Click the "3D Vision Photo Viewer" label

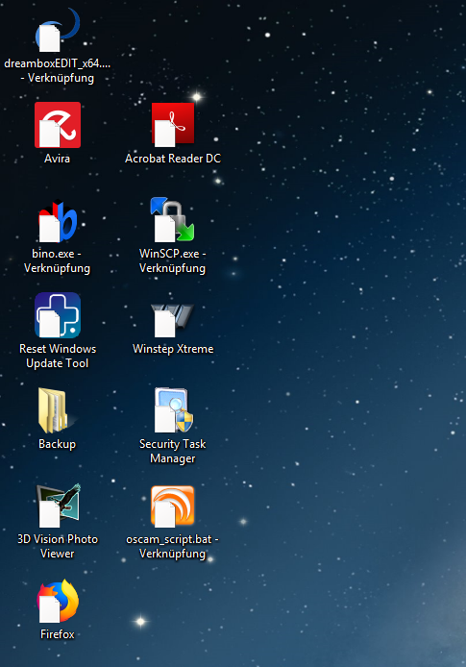pyautogui.click(x=58, y=546)
